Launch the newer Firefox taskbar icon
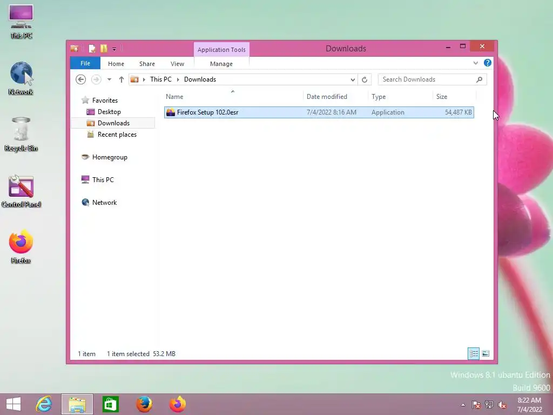Viewport: 553px width, 415px height. 177,404
